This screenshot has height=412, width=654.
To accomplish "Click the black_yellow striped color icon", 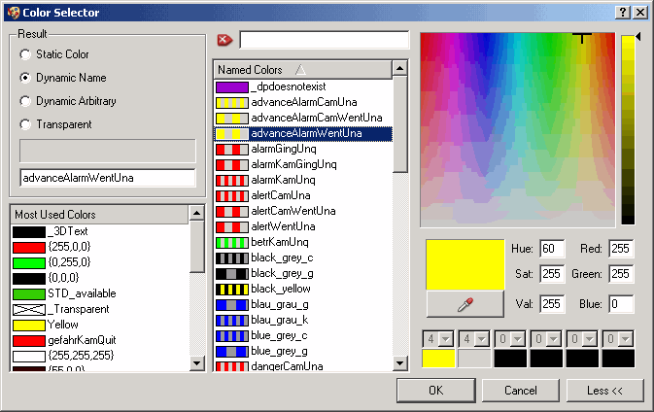I will pos(231,289).
